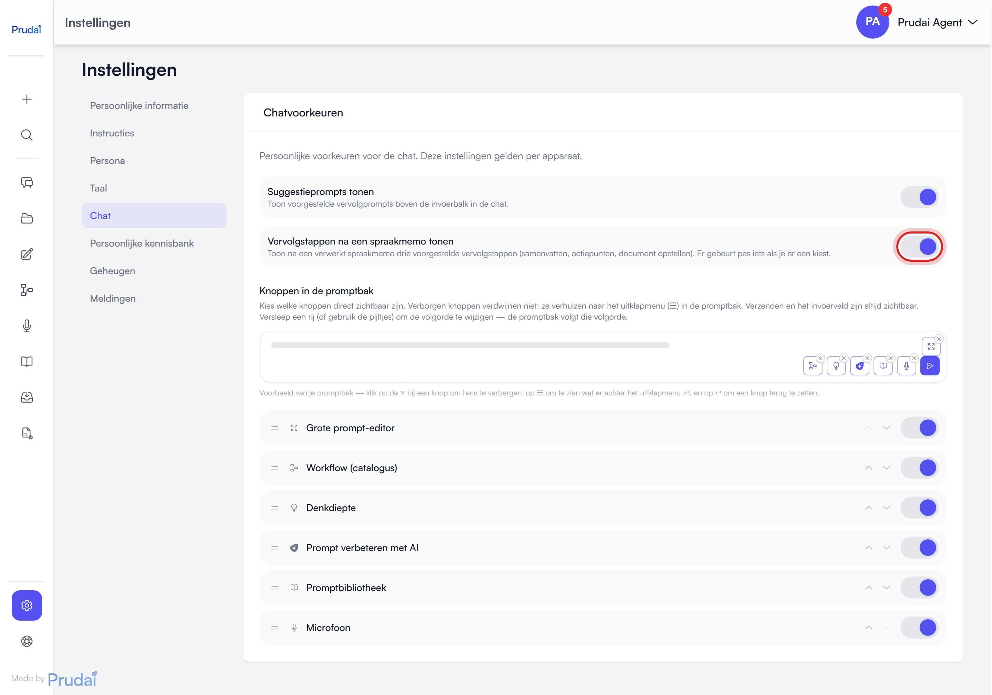Open the folder icon in the left sidebar

point(27,218)
